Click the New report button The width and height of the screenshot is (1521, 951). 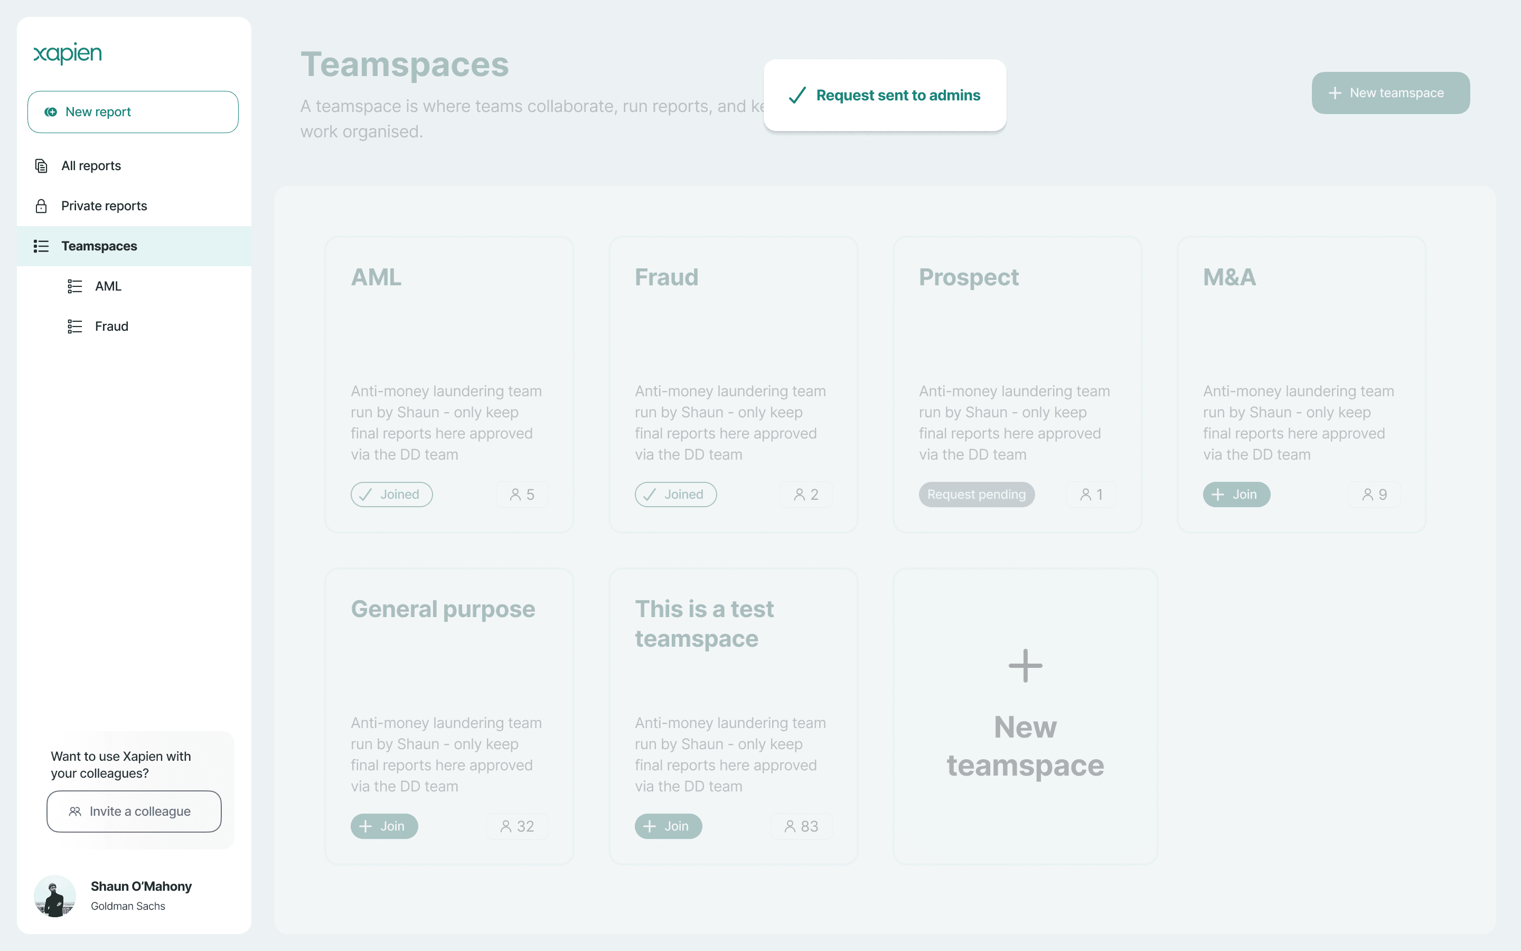[x=133, y=112]
